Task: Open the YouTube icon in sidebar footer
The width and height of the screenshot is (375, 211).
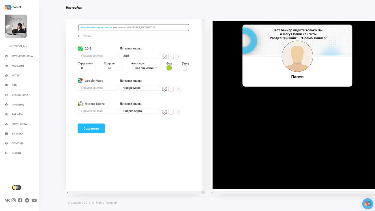Action: point(34,200)
